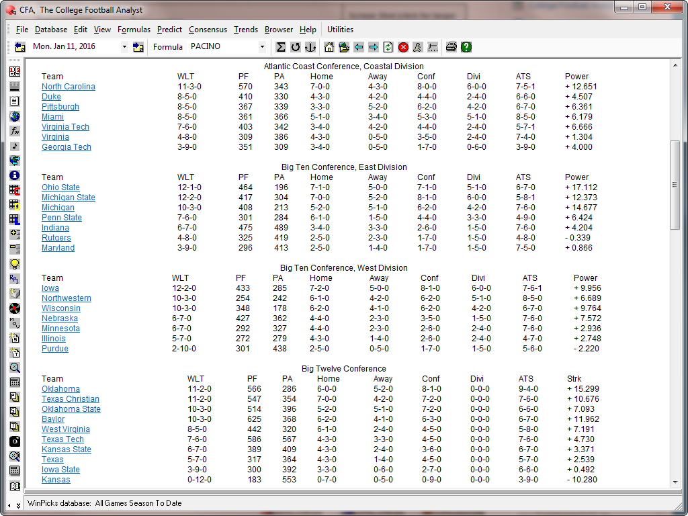The height and width of the screenshot is (516, 688).
Task: Click the light bulb sidebar icon
Action: [15, 263]
